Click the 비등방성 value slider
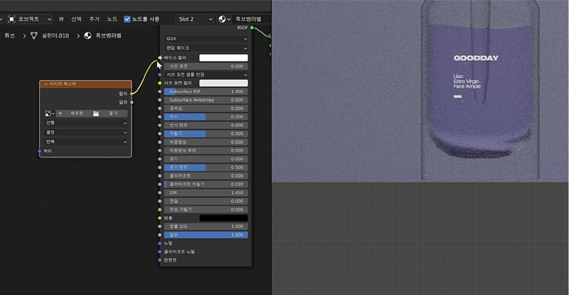Viewport: 569px width, 295px height. [206, 142]
